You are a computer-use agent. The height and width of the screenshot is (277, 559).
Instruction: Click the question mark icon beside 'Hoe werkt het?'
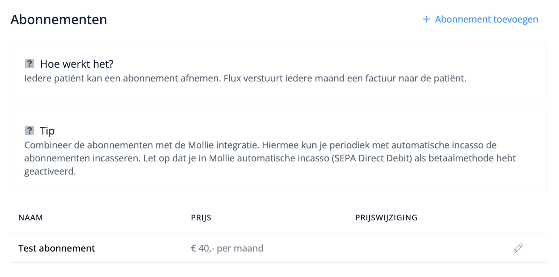tap(30, 63)
